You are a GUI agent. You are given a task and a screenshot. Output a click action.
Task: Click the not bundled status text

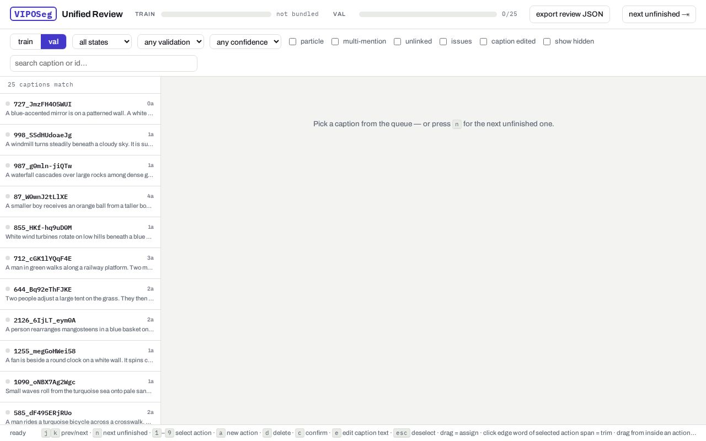tap(297, 14)
